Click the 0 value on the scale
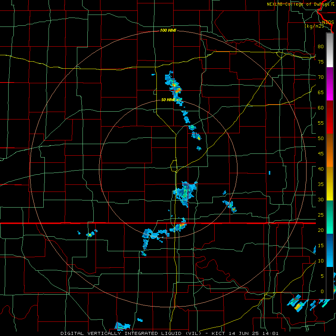This screenshot has width=336, height=336. [322, 292]
